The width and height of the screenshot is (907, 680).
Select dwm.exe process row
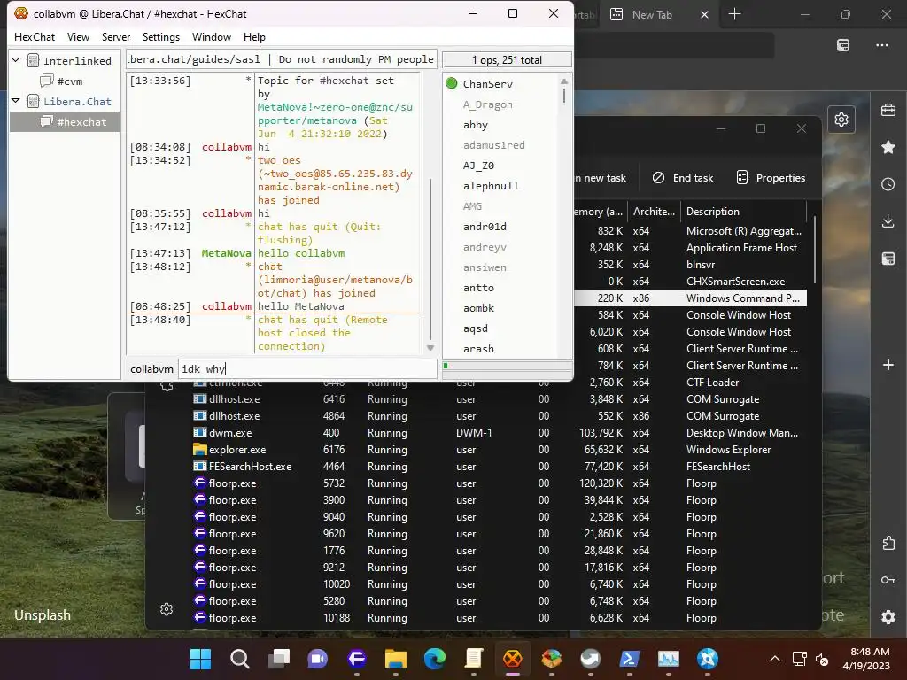(498, 432)
